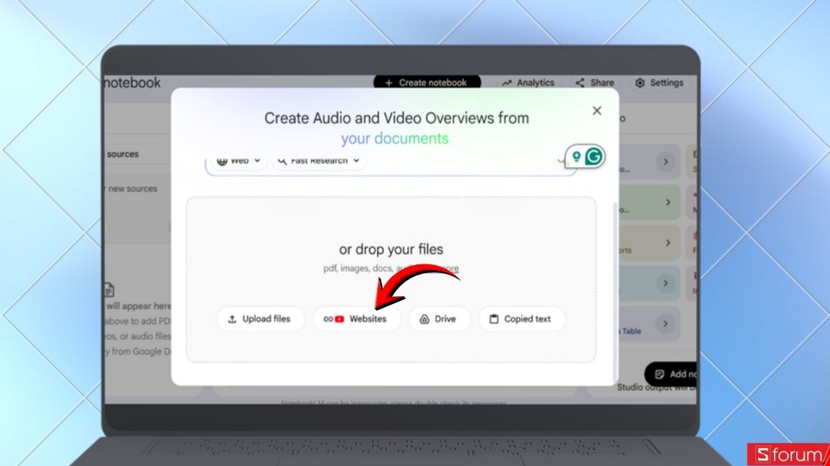Click the Analytics trend-line icon
830x466 pixels.
tap(507, 82)
